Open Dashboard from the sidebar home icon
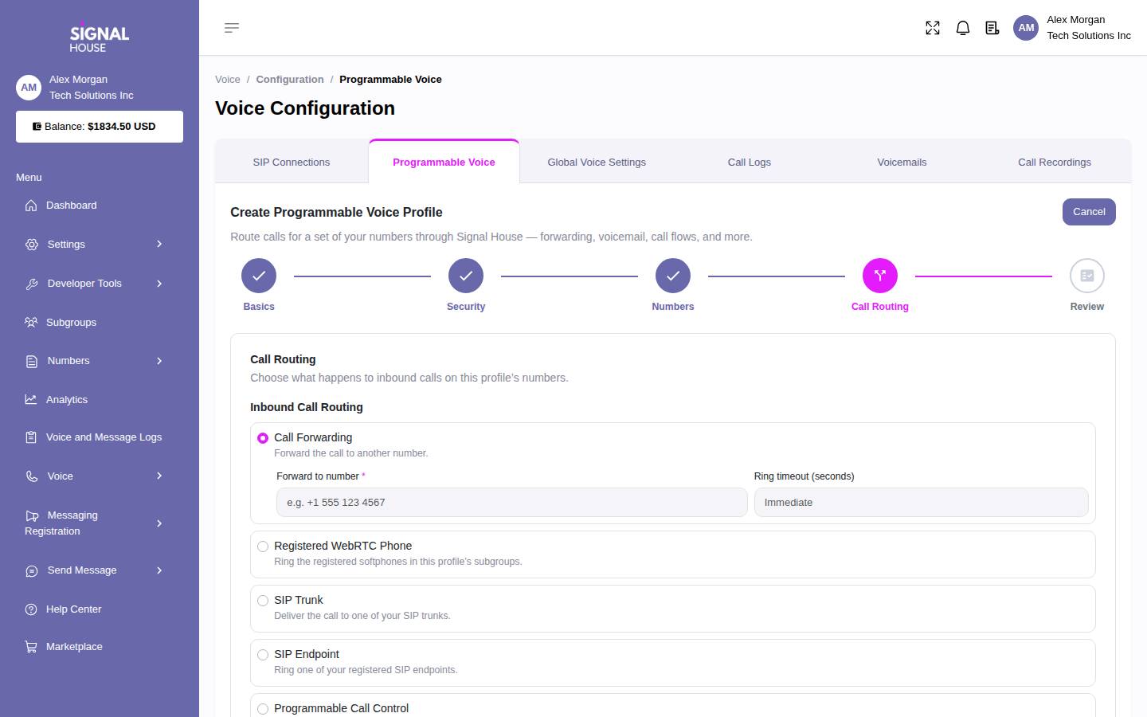 31,206
